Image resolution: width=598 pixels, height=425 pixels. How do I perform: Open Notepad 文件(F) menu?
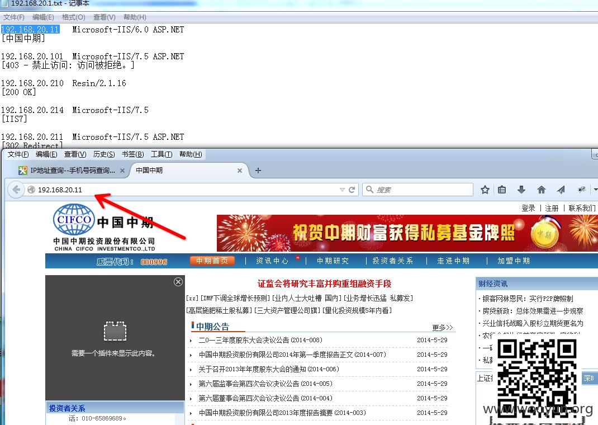[14, 17]
